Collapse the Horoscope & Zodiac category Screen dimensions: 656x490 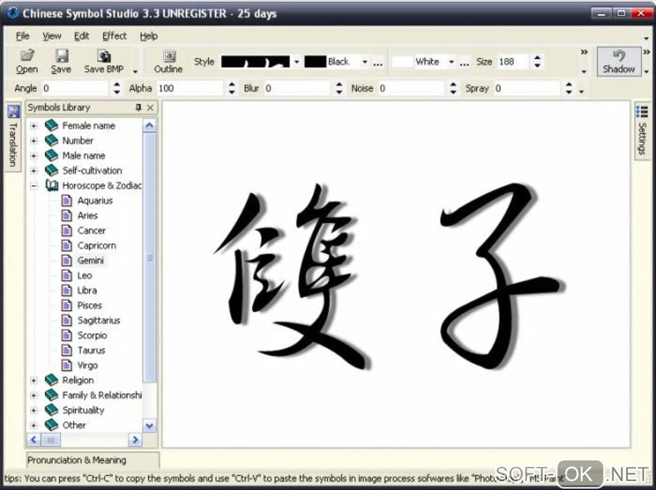coord(34,186)
